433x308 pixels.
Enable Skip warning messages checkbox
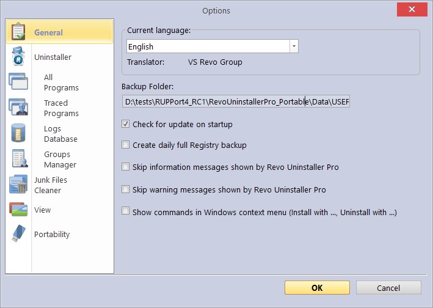point(125,189)
